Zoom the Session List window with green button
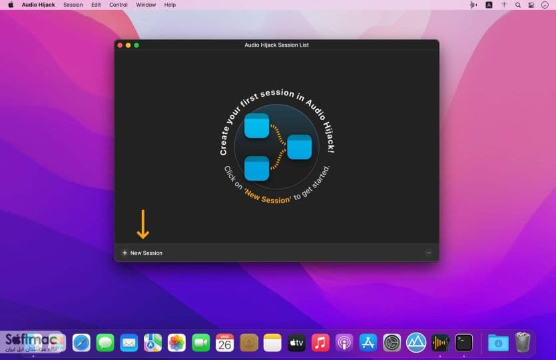The width and height of the screenshot is (556, 360). (136, 45)
